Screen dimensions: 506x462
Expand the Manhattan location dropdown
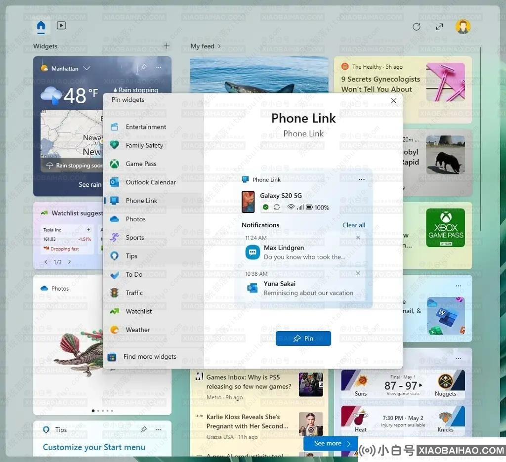click(87, 68)
